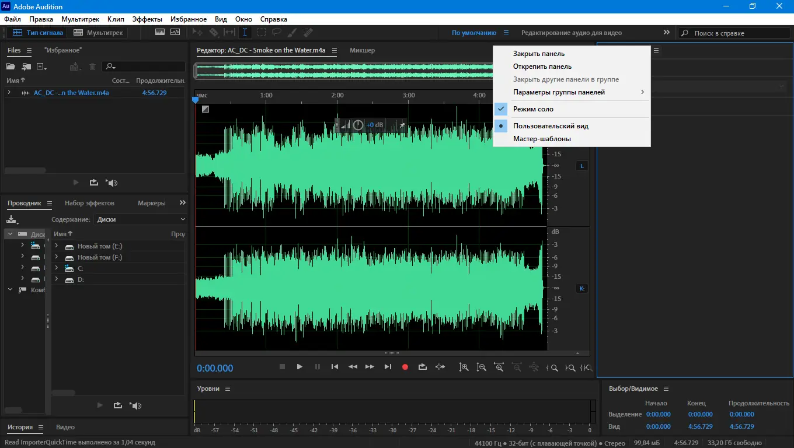Viewport: 794px width, 448px height.
Task: Expand the Новый том (E:) drive
Action: pos(57,246)
